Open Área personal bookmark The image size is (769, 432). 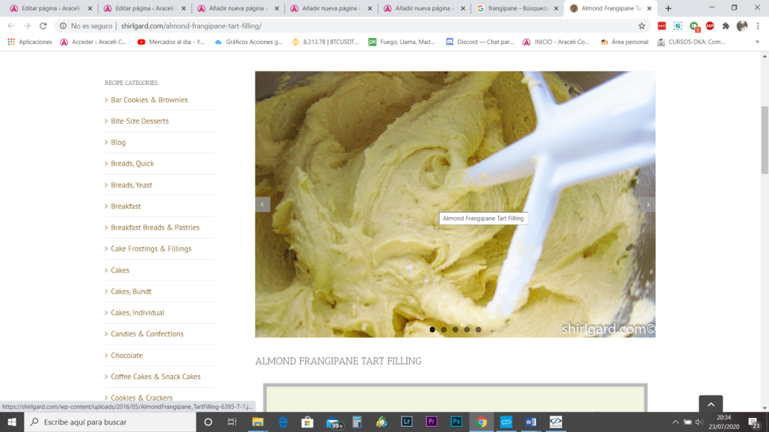click(x=624, y=43)
